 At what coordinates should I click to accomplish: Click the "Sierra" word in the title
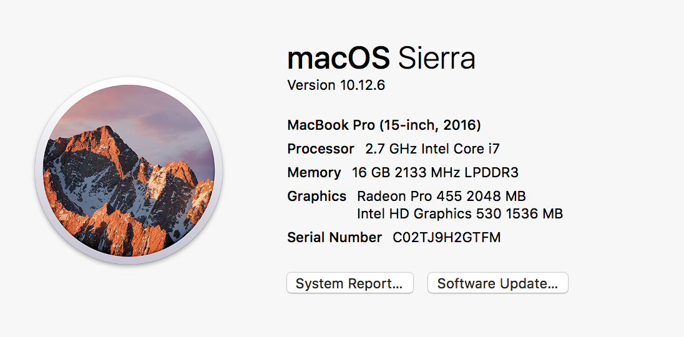coord(436,59)
